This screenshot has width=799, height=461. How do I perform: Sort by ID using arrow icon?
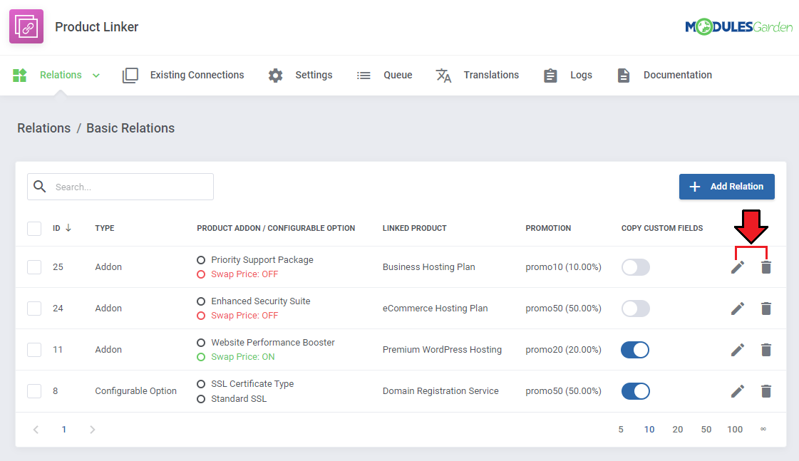[x=68, y=228]
